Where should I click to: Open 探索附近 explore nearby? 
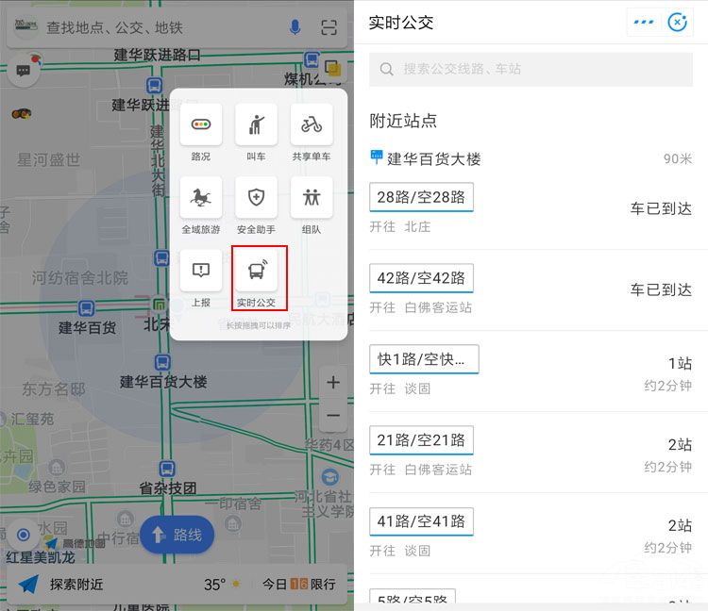tap(62, 585)
